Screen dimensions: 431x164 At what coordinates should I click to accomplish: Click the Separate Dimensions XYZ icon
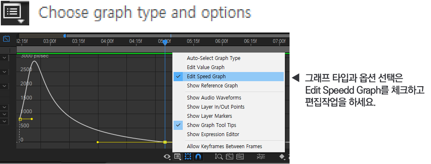tap(260, 157)
